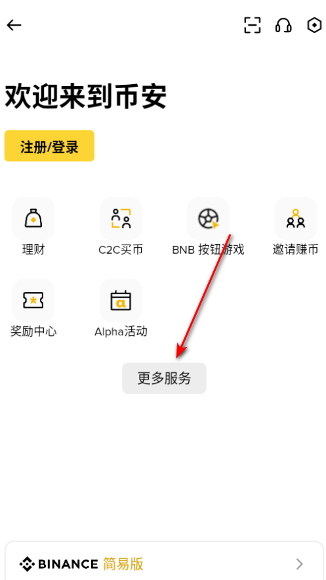Viewport: 326px width, 580px height.
Task: Click the 奖励中心 text label
Action: [33, 331]
